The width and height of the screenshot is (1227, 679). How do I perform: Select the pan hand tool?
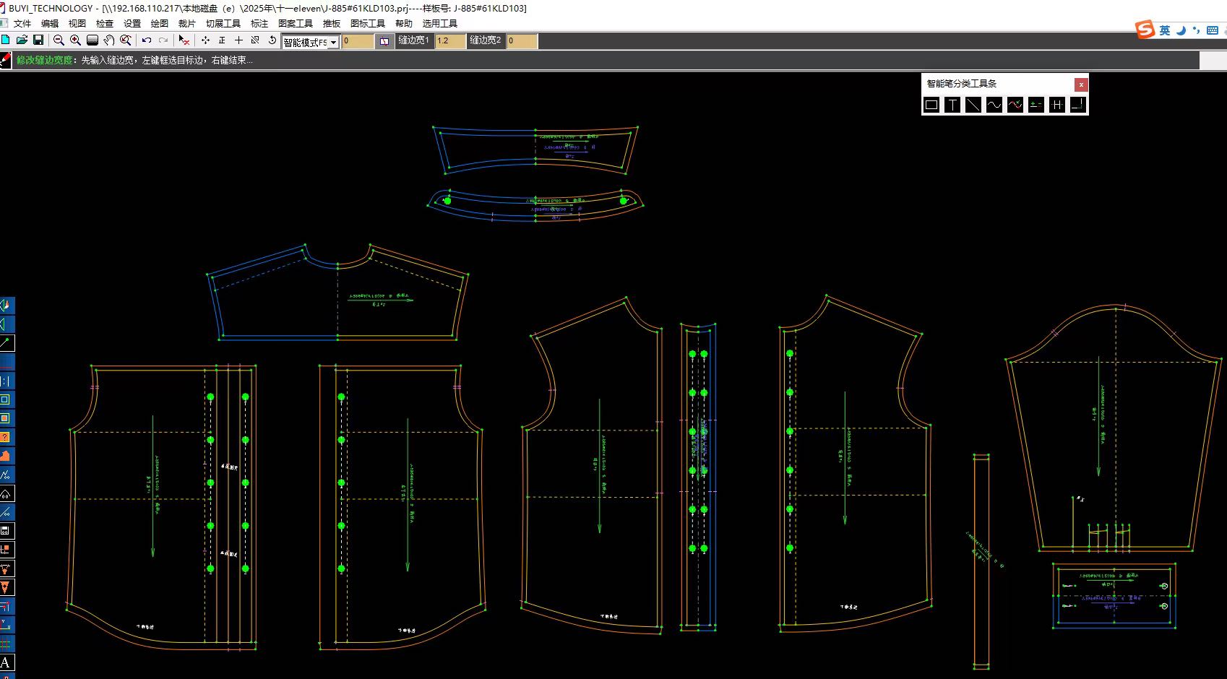click(x=108, y=40)
